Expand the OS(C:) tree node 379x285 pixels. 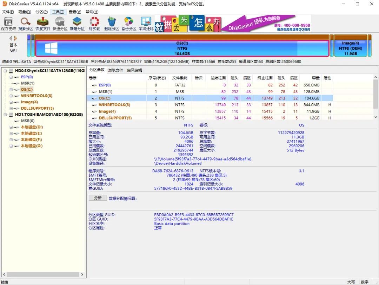pyautogui.click(x=11, y=90)
